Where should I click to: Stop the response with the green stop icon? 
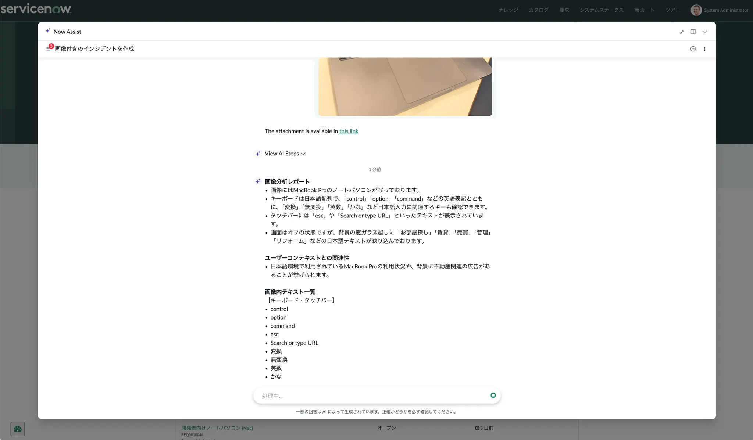click(x=493, y=395)
